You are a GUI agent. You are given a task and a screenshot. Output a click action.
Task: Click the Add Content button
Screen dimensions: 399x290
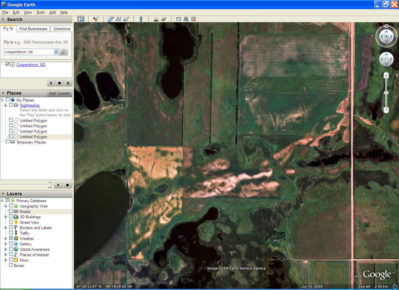(x=59, y=93)
